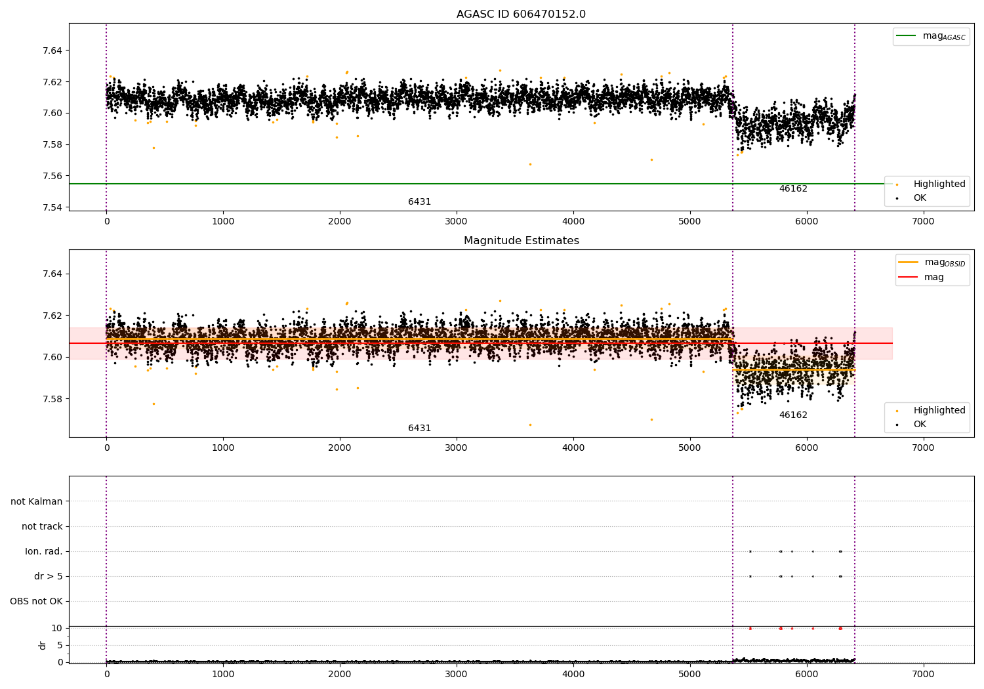Click obsid label "6431" in the top plot
984x689 pixels.
[x=419, y=202]
